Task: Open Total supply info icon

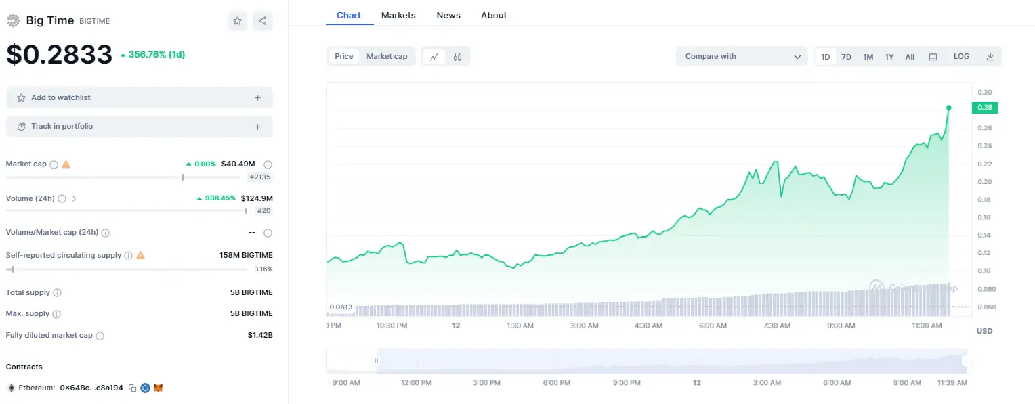Action: pyautogui.click(x=57, y=293)
